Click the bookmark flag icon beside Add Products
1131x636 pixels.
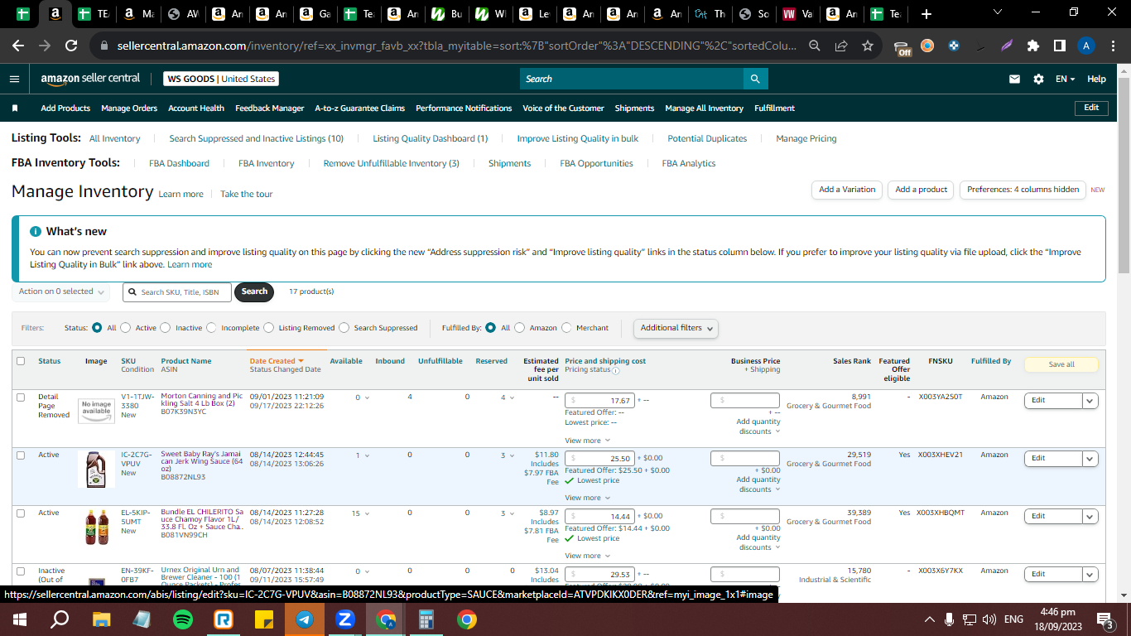(x=15, y=108)
